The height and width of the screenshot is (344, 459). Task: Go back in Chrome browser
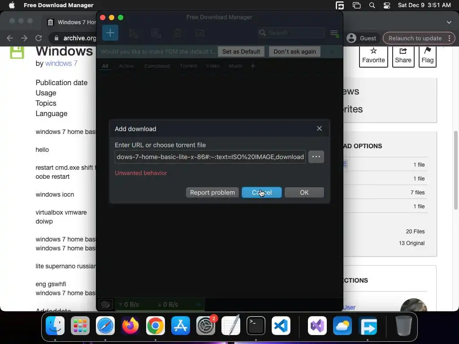tap(10, 38)
